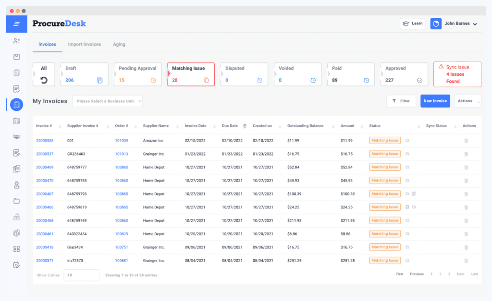Click the refresh icon in All card
492x301 pixels.
click(44, 80)
